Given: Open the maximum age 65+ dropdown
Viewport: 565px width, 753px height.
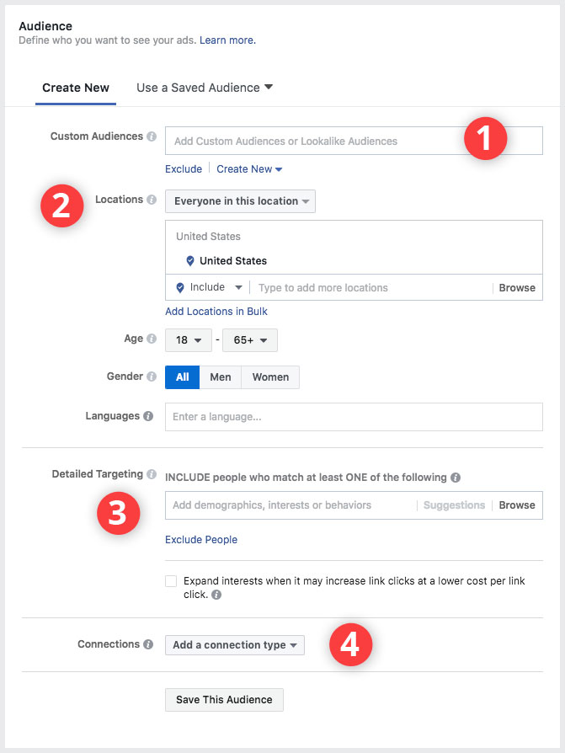Looking at the screenshot, I should point(249,340).
